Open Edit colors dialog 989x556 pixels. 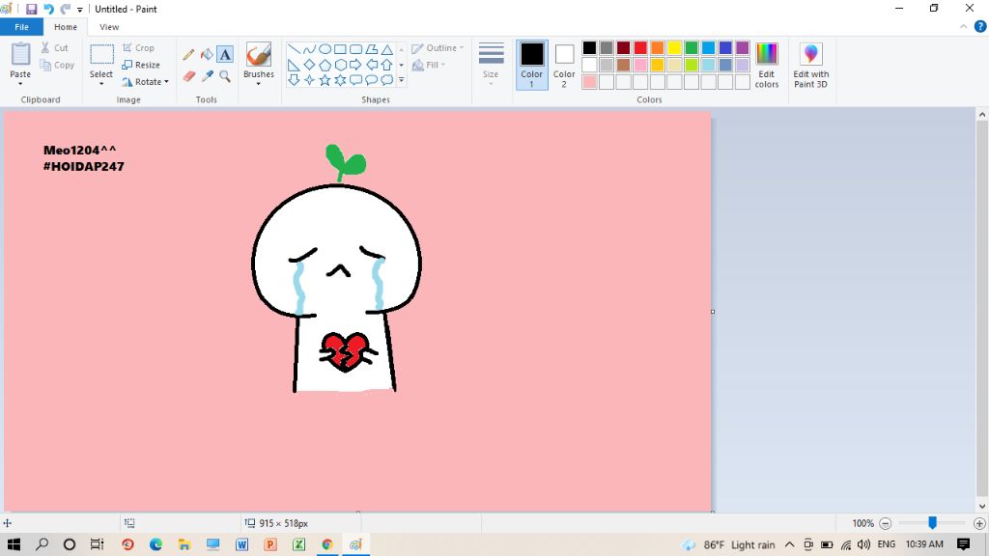click(x=767, y=65)
